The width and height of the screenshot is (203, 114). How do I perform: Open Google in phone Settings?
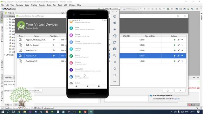88,77
